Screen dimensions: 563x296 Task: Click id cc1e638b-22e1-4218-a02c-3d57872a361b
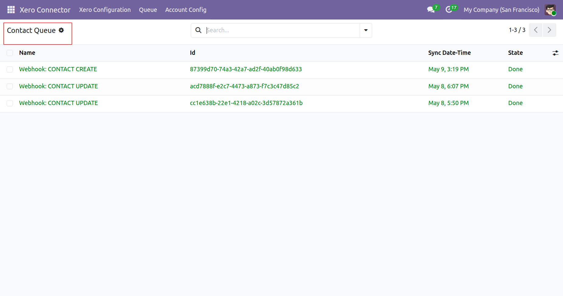coord(246,103)
